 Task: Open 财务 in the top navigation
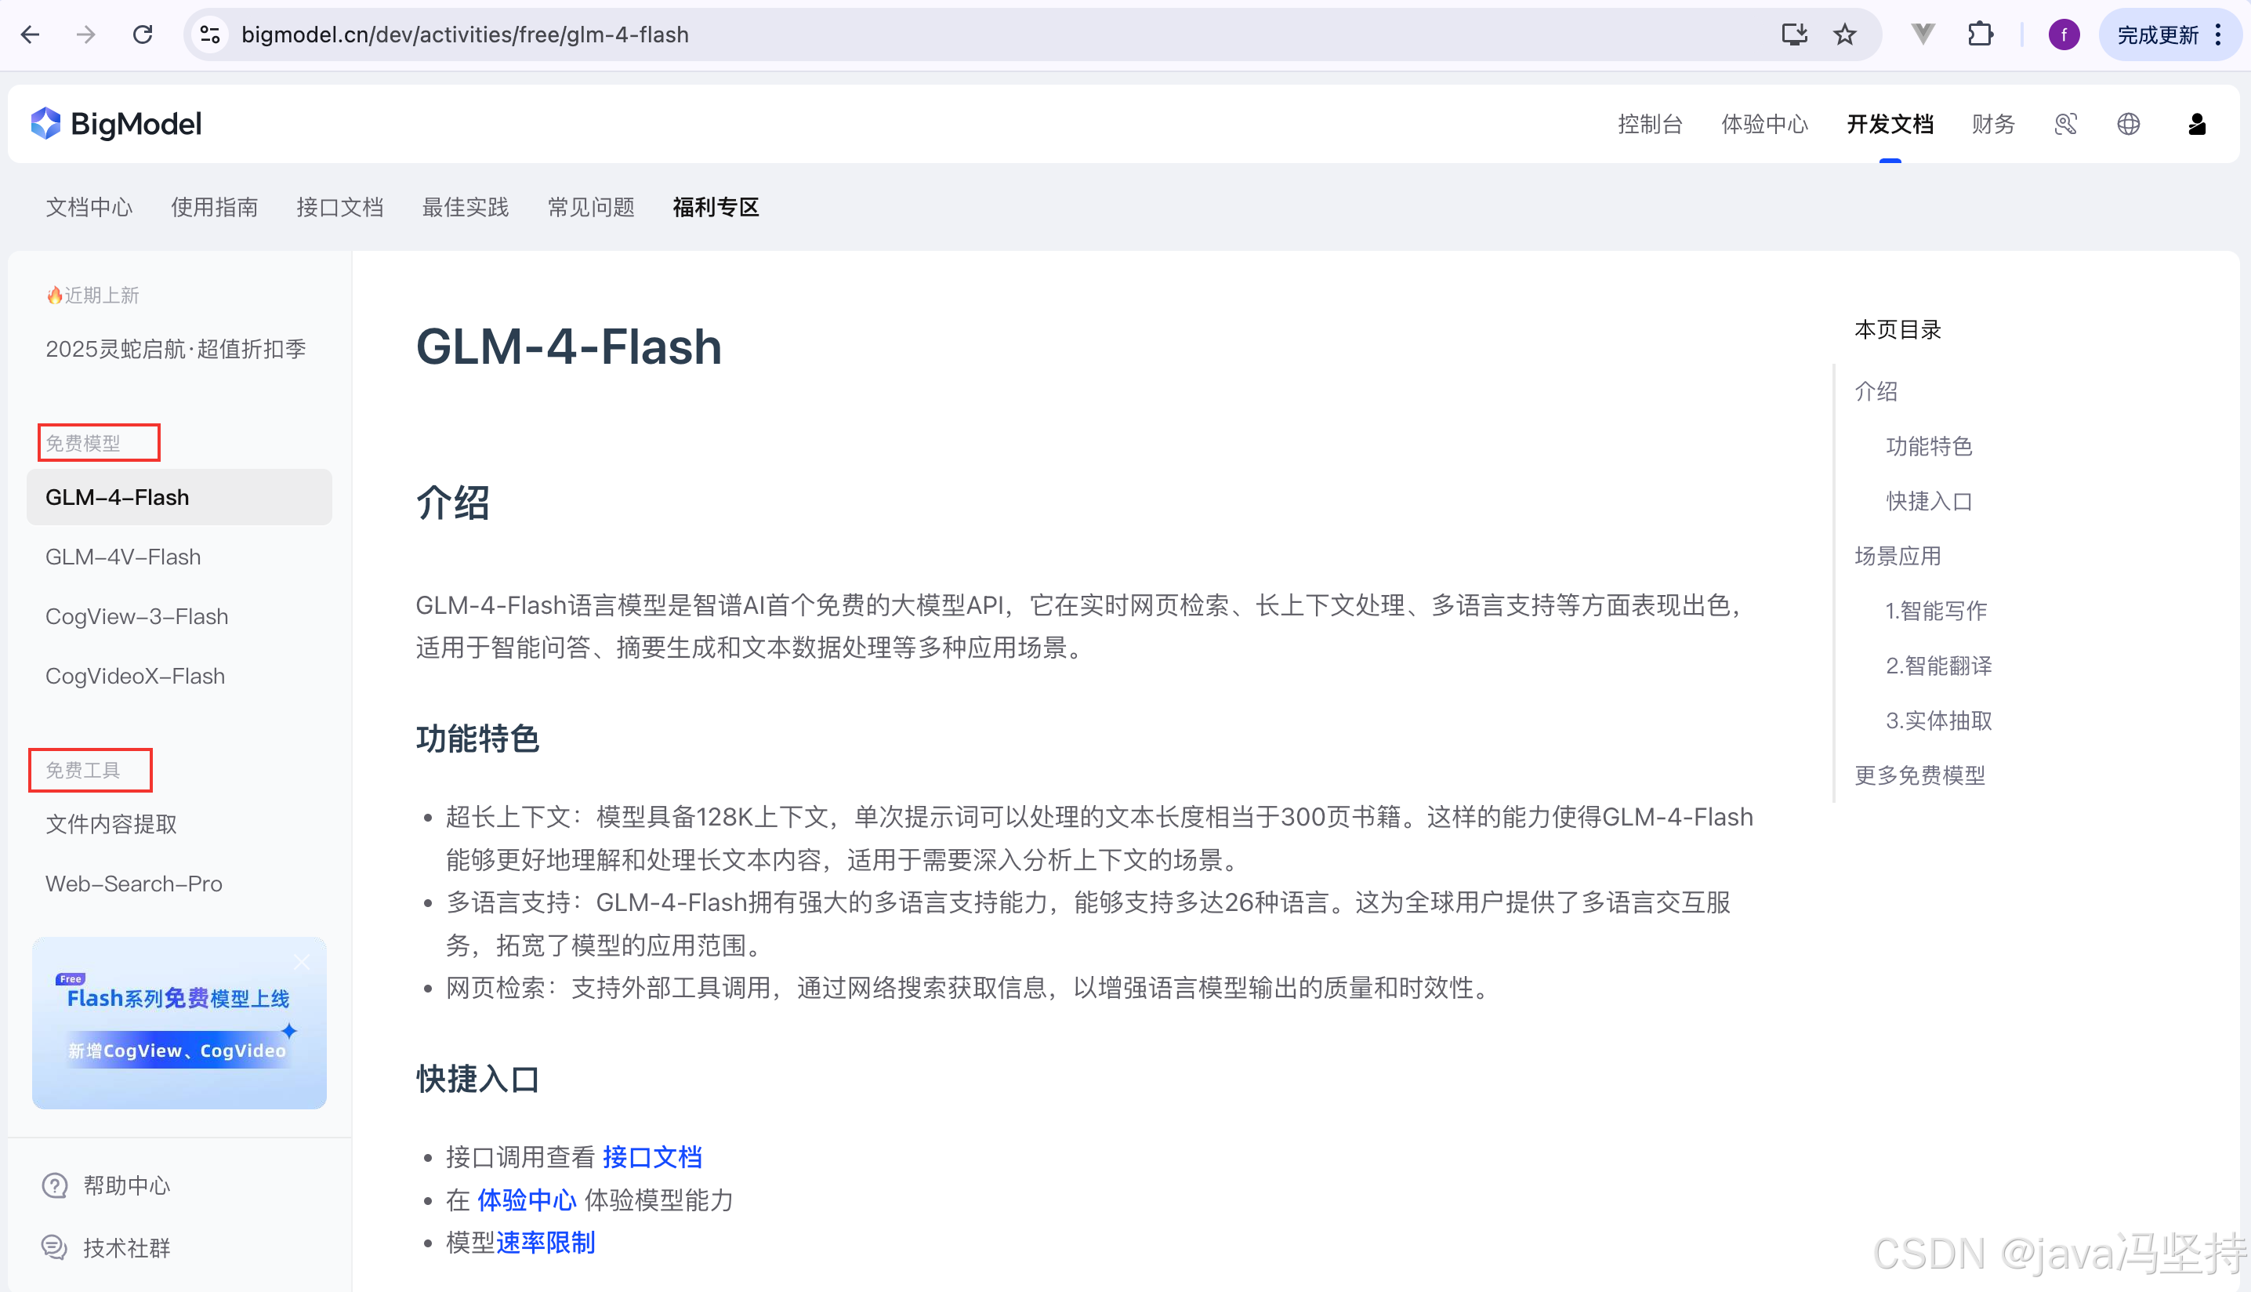pos(1993,124)
